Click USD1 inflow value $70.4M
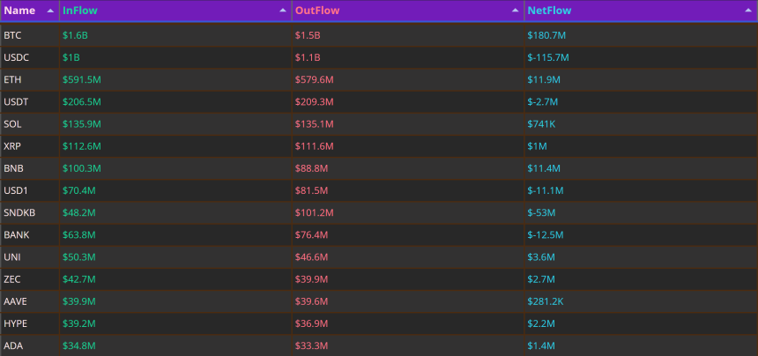Image resolution: width=758 pixels, height=356 pixels. click(79, 191)
